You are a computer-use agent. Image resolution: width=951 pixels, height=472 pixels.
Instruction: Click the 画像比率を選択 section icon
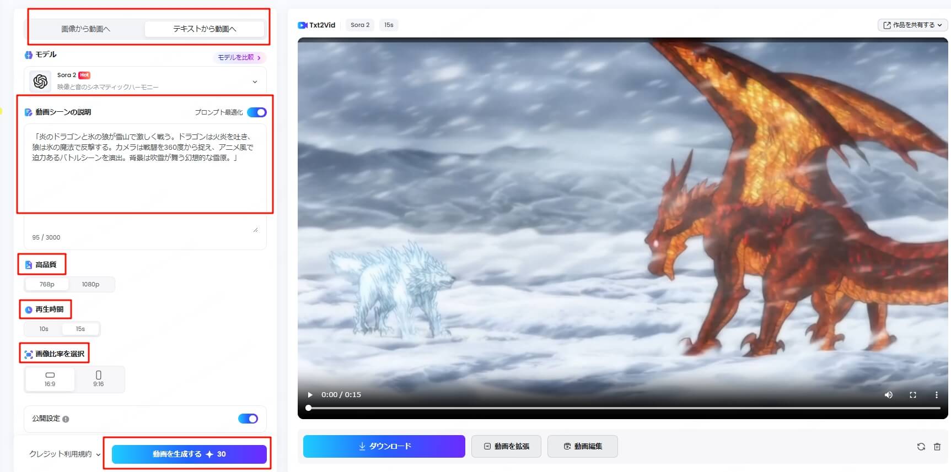coord(29,354)
